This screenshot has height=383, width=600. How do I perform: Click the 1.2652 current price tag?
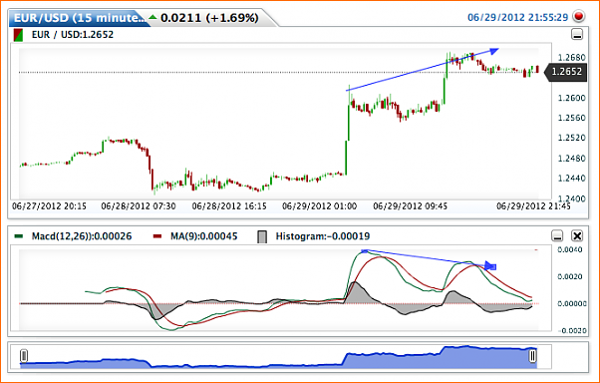(565, 72)
